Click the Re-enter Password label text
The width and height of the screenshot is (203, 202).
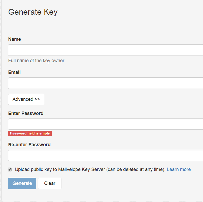click(29, 145)
